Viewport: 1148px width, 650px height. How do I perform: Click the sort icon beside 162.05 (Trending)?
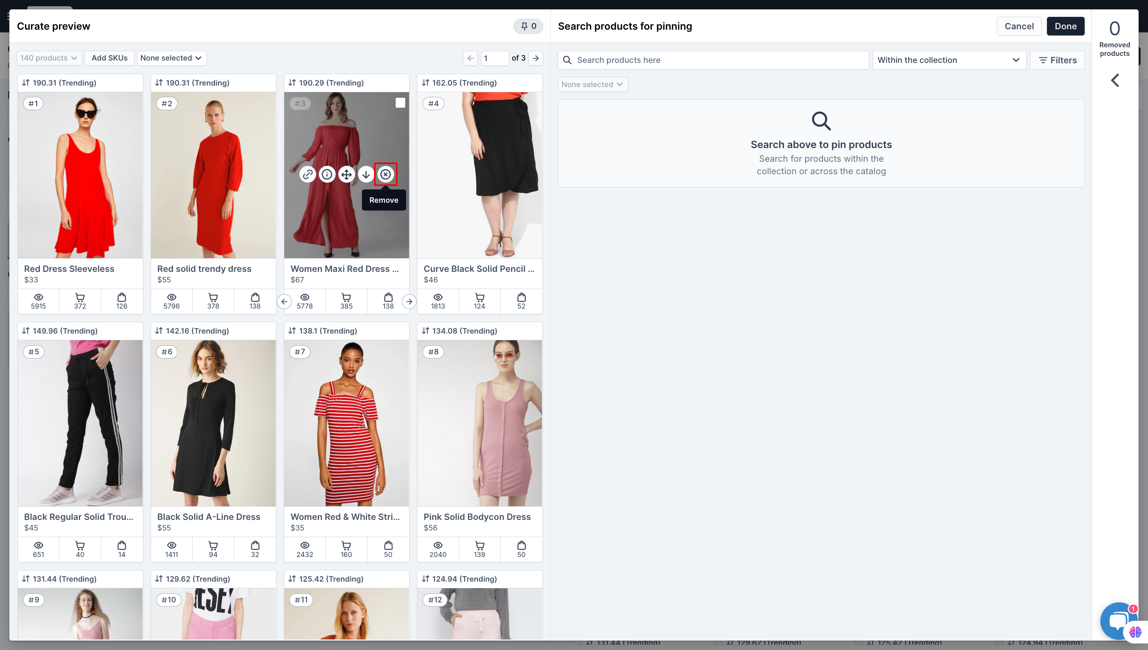(426, 82)
